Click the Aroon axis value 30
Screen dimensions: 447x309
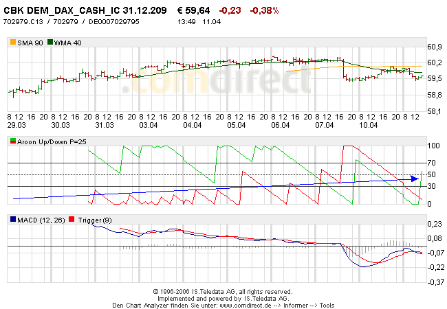click(432, 186)
